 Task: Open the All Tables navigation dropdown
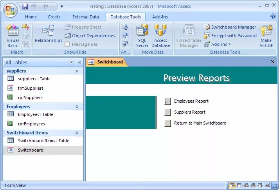(71, 62)
